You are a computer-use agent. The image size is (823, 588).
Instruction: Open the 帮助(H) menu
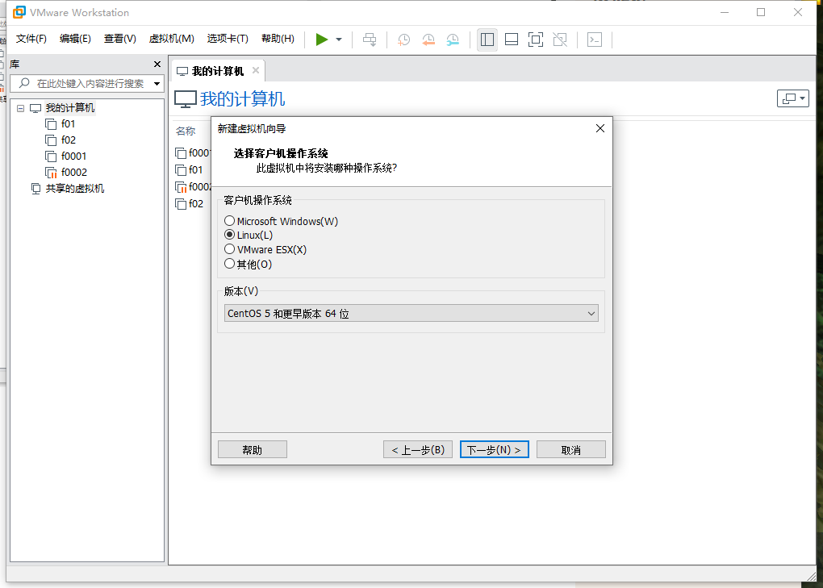pos(278,39)
